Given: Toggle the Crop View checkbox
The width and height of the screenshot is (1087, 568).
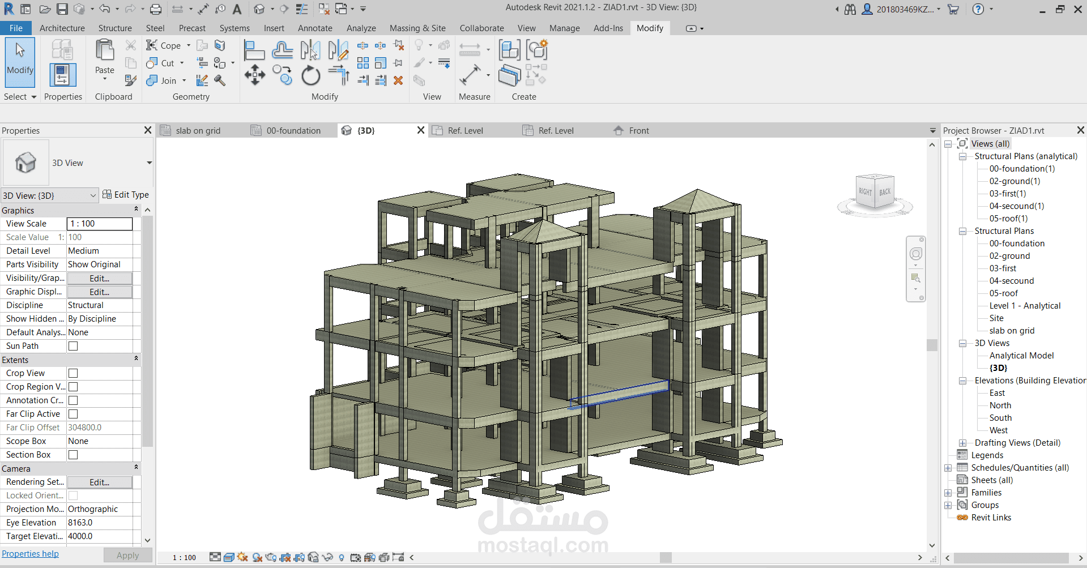Looking at the screenshot, I should tap(73, 373).
